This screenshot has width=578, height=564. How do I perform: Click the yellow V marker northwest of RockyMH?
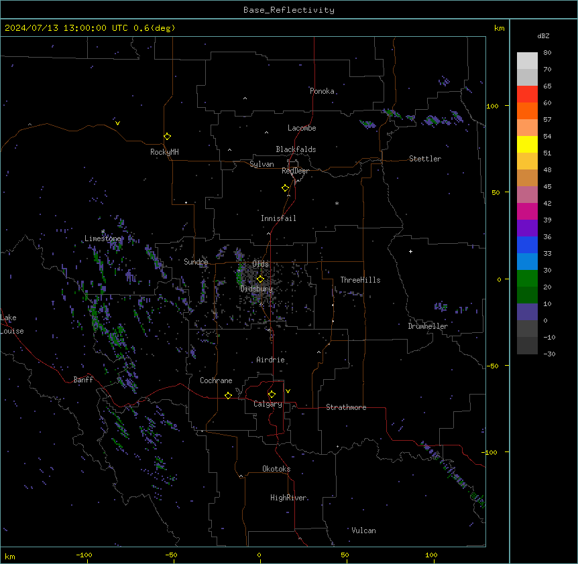(x=117, y=123)
